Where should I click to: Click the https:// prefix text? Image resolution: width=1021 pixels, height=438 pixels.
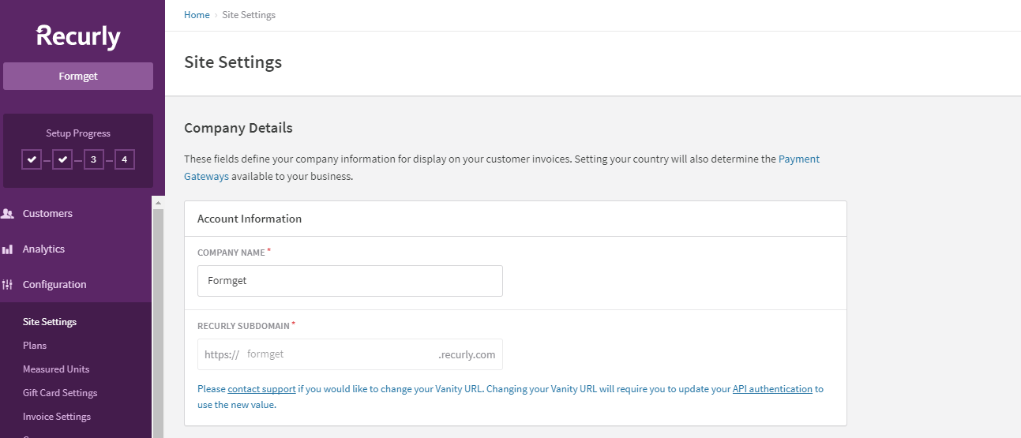222,354
